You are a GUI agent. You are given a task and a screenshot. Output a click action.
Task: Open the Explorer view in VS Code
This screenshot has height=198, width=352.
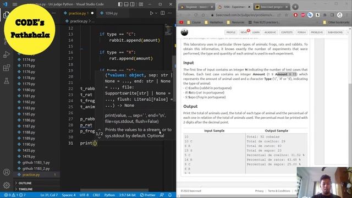(6, 15)
